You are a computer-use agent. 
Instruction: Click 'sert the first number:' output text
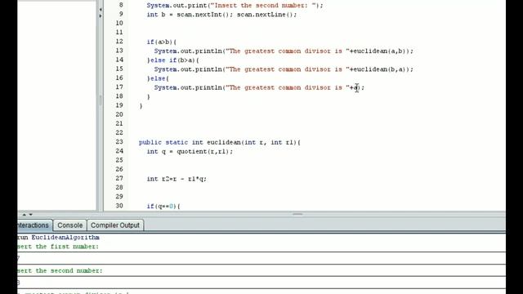[58, 247]
